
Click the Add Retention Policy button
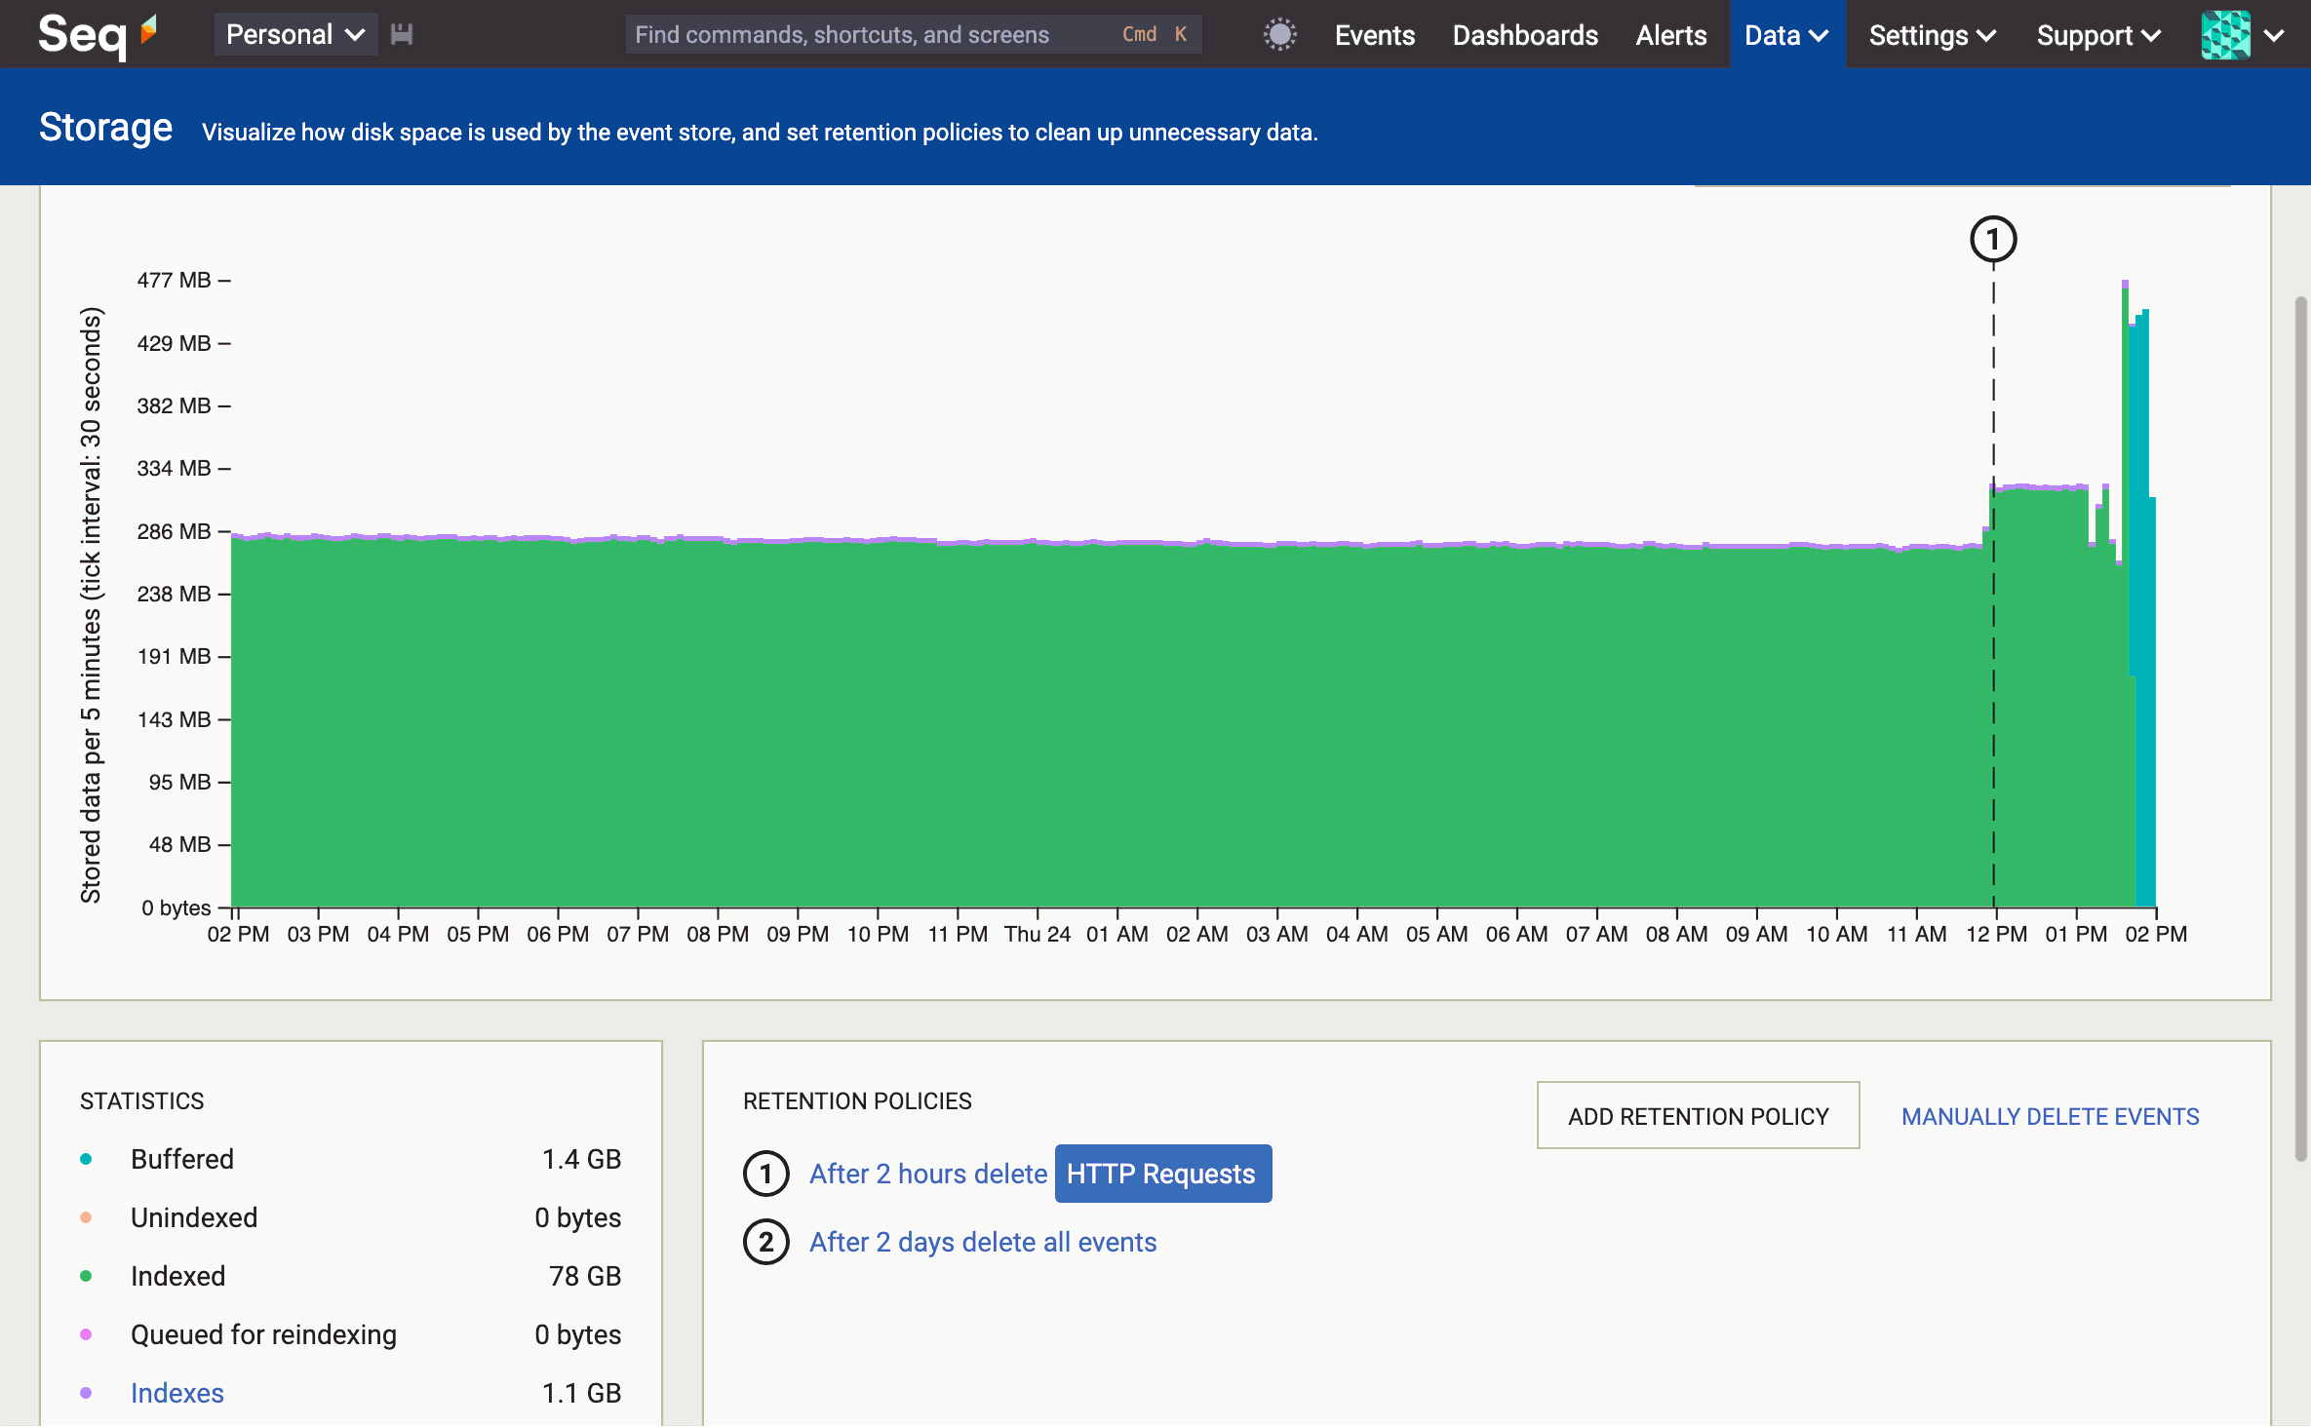tap(1698, 1116)
